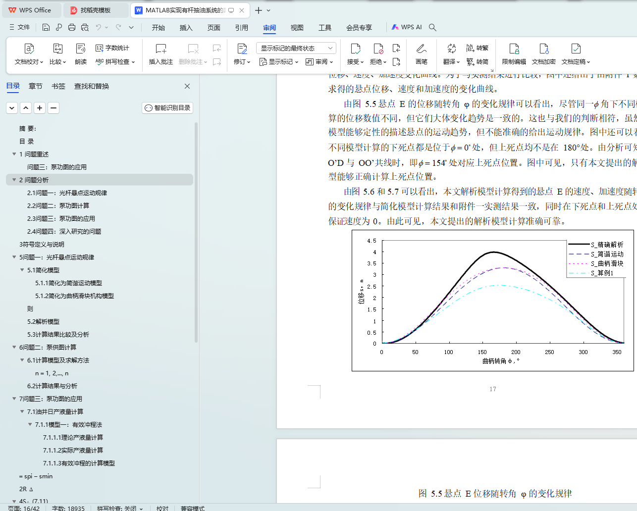Go to 7.1.1.2实际产液量计算 heading

tap(73, 450)
